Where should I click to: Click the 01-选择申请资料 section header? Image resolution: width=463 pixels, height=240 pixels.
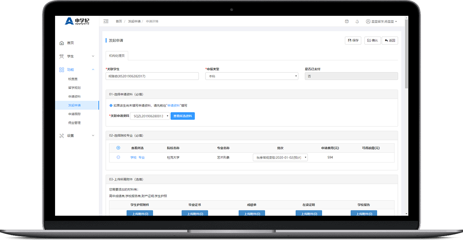click(252, 94)
